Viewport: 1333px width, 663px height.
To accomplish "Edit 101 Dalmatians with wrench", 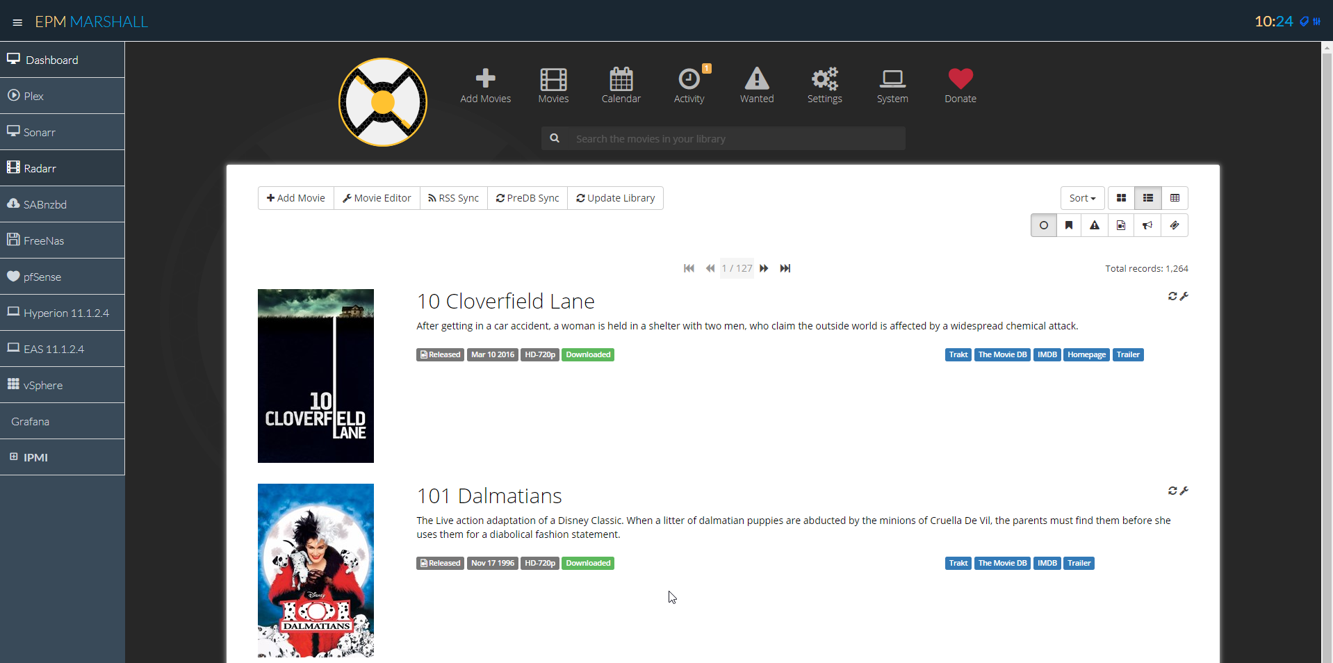I will [x=1184, y=491].
